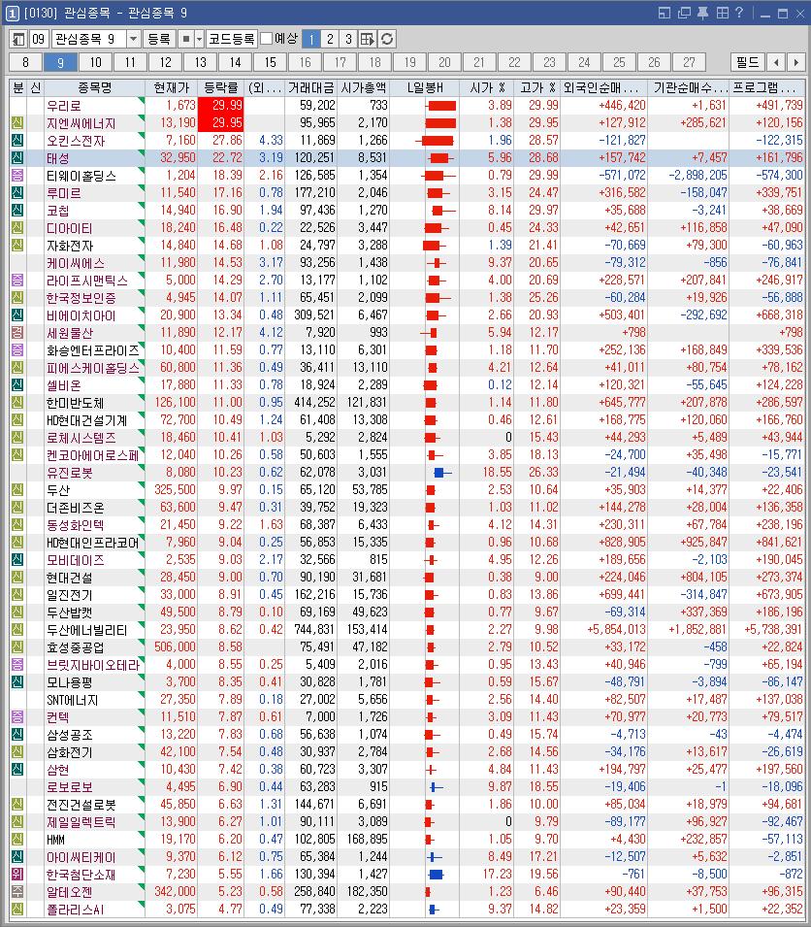Click the candle bar for 삼현
The image size is (811, 927).
click(431, 770)
